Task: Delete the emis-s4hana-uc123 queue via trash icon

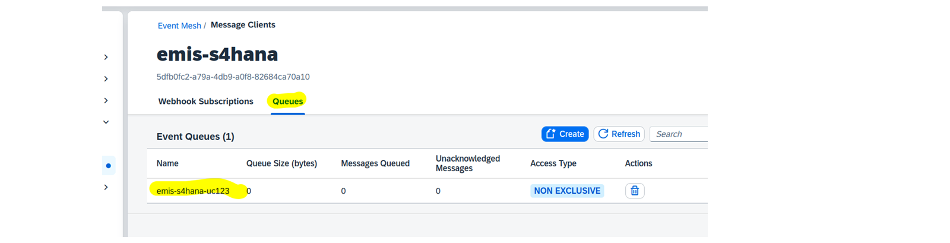Action: (x=635, y=191)
